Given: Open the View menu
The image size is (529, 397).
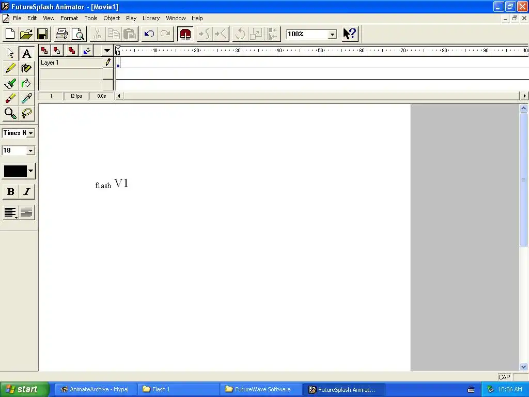Looking at the screenshot, I should click(49, 18).
